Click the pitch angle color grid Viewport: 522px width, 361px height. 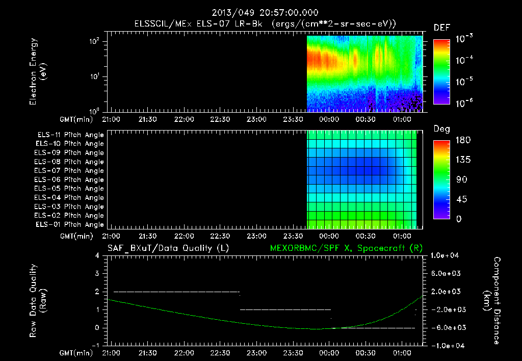(x=361, y=179)
